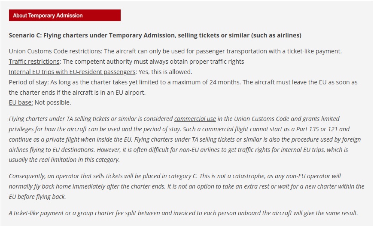Click the Scenario C bold heading

click(155, 35)
